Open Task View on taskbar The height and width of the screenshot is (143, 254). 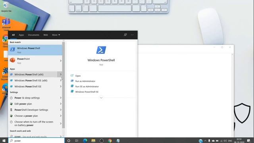point(77,141)
